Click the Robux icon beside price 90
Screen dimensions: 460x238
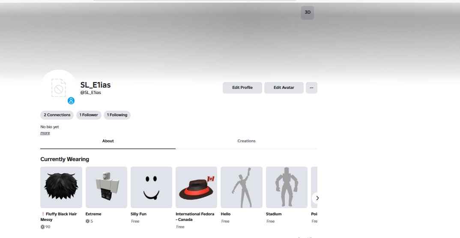coord(42,227)
